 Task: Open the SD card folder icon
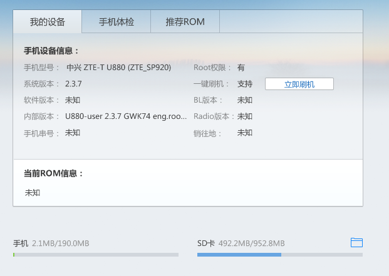pyautogui.click(x=356, y=242)
